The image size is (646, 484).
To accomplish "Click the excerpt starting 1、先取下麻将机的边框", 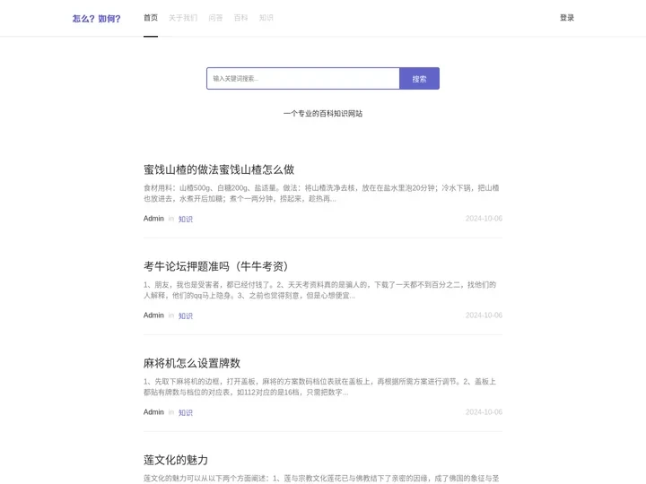I will click(x=319, y=387).
